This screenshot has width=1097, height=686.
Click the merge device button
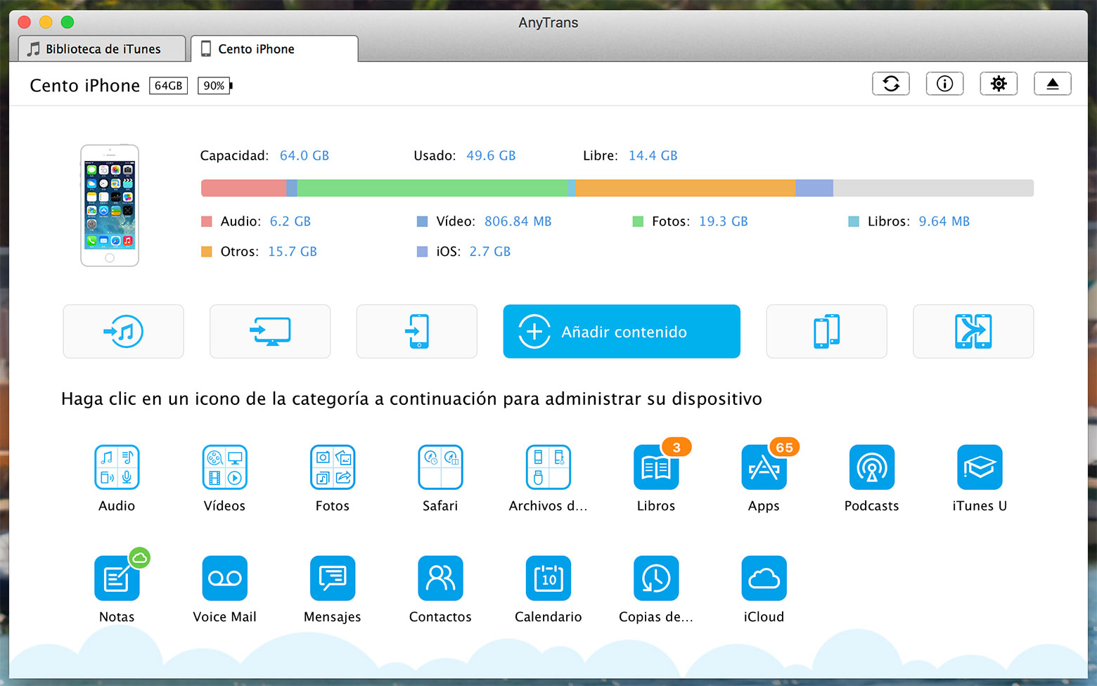point(973,331)
